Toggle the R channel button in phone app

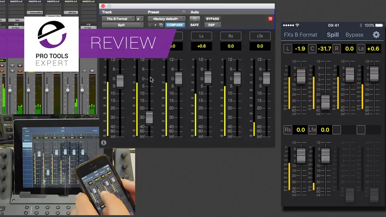pyautogui.click(x=336, y=49)
